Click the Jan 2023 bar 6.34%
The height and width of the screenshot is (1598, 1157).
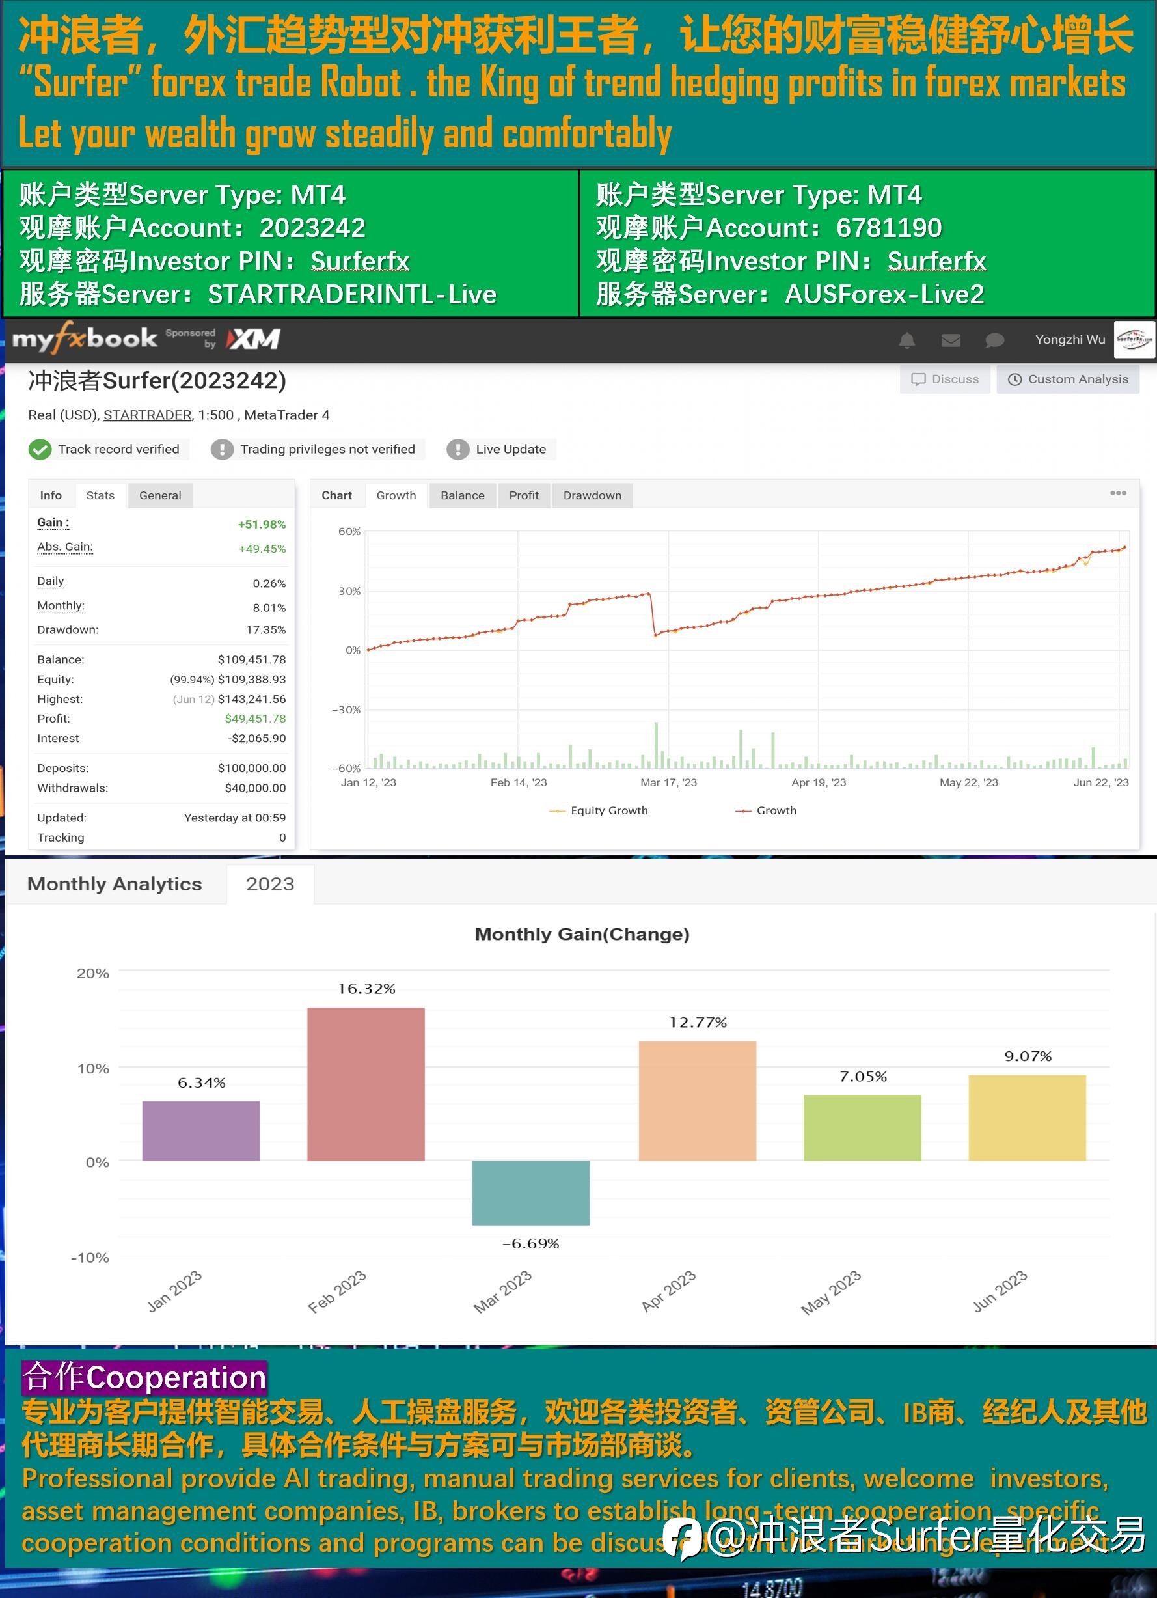[200, 1131]
